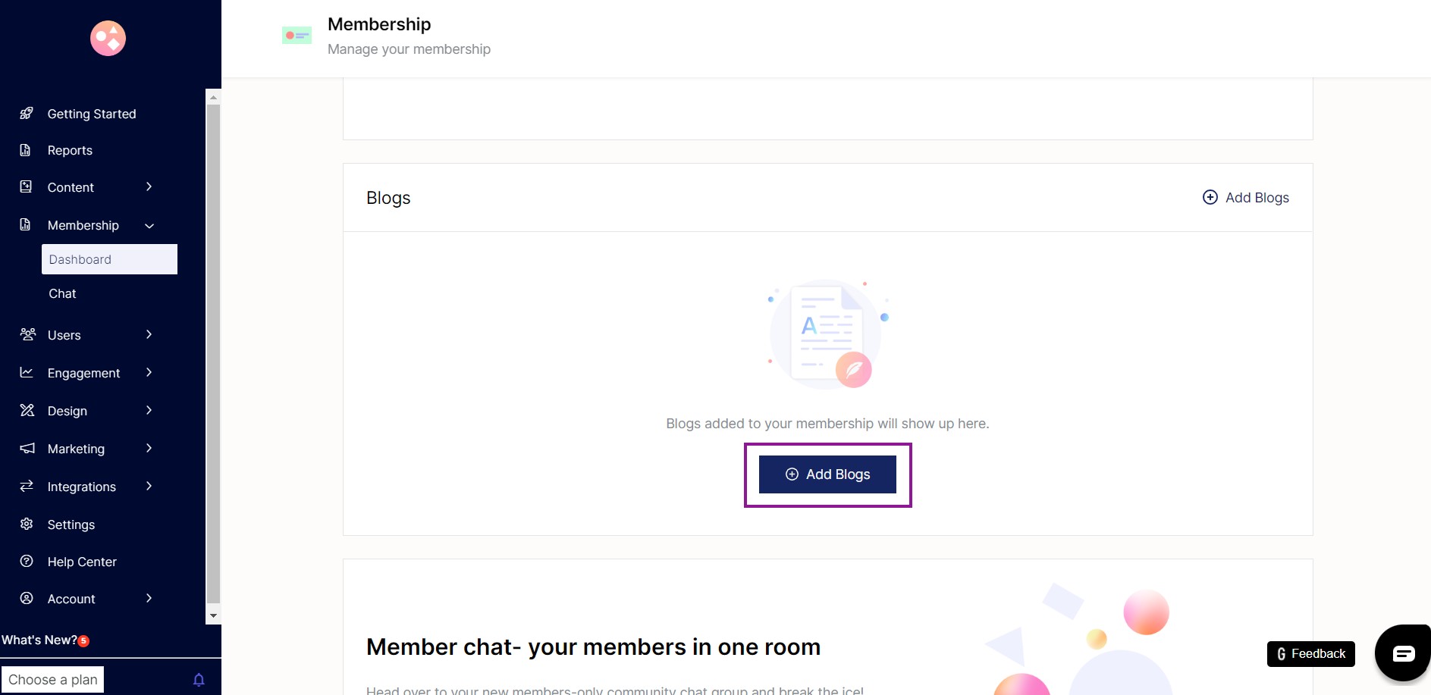1431x695 pixels.
Task: Collapse the Membership section chevron
Action: tap(149, 226)
